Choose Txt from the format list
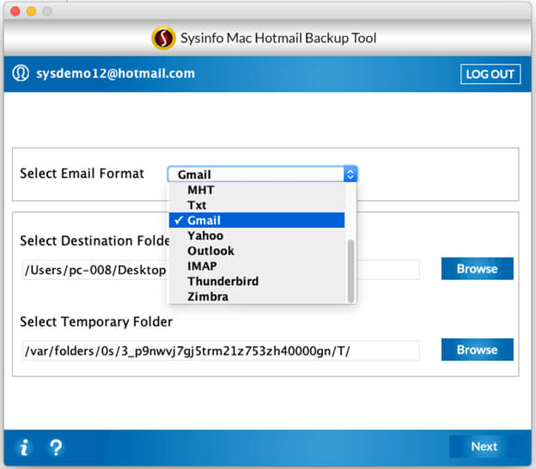The image size is (536, 469). coord(257,205)
